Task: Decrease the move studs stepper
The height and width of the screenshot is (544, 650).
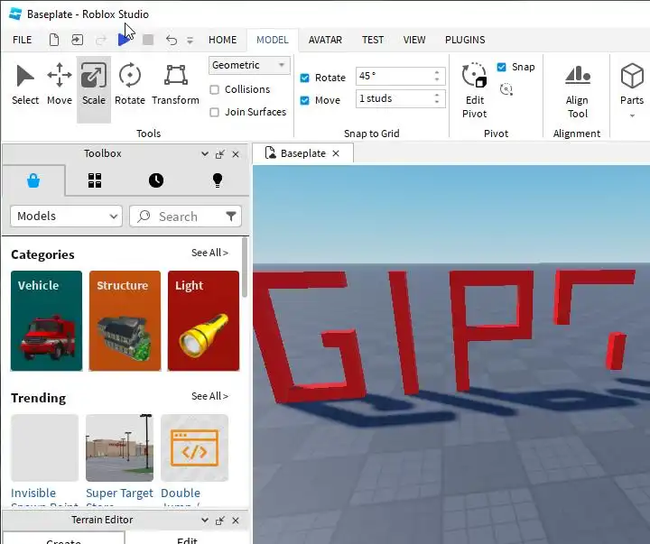Action: (x=437, y=102)
